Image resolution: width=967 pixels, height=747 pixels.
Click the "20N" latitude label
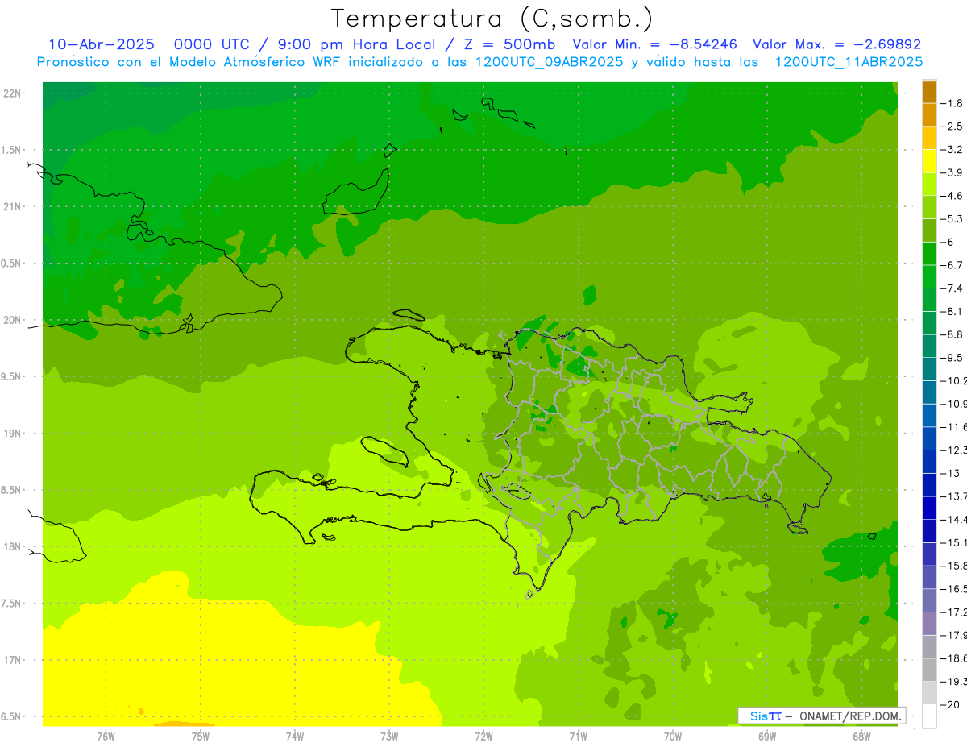13,320
